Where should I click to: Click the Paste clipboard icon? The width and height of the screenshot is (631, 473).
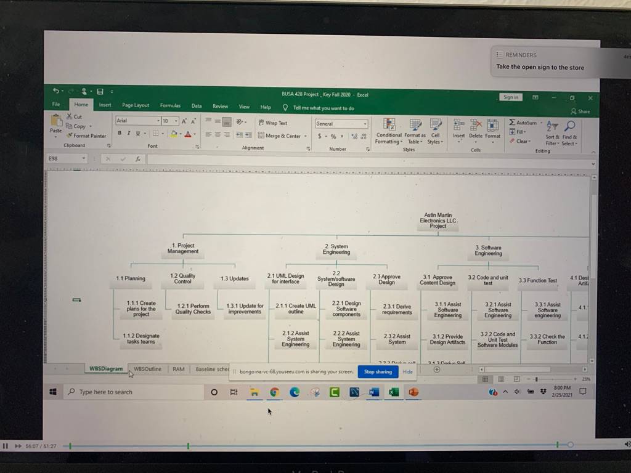point(56,121)
